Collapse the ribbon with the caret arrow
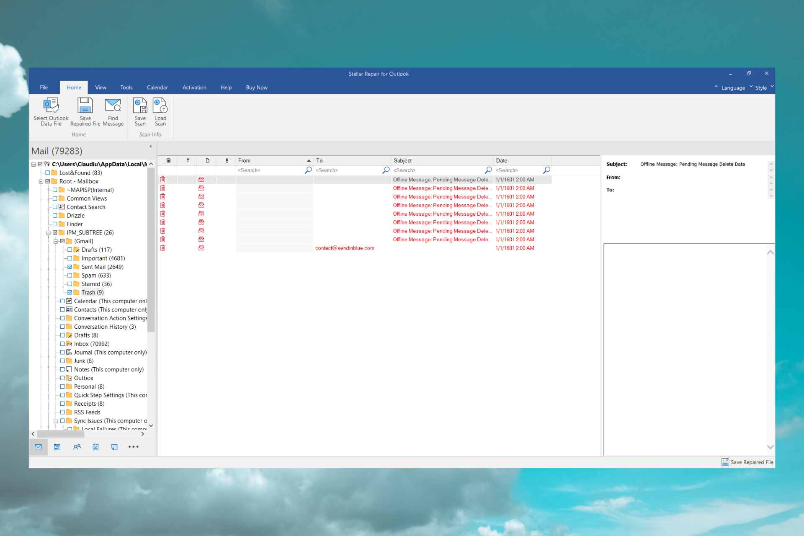Image resolution: width=804 pixels, height=536 pixels. pyautogui.click(x=716, y=87)
